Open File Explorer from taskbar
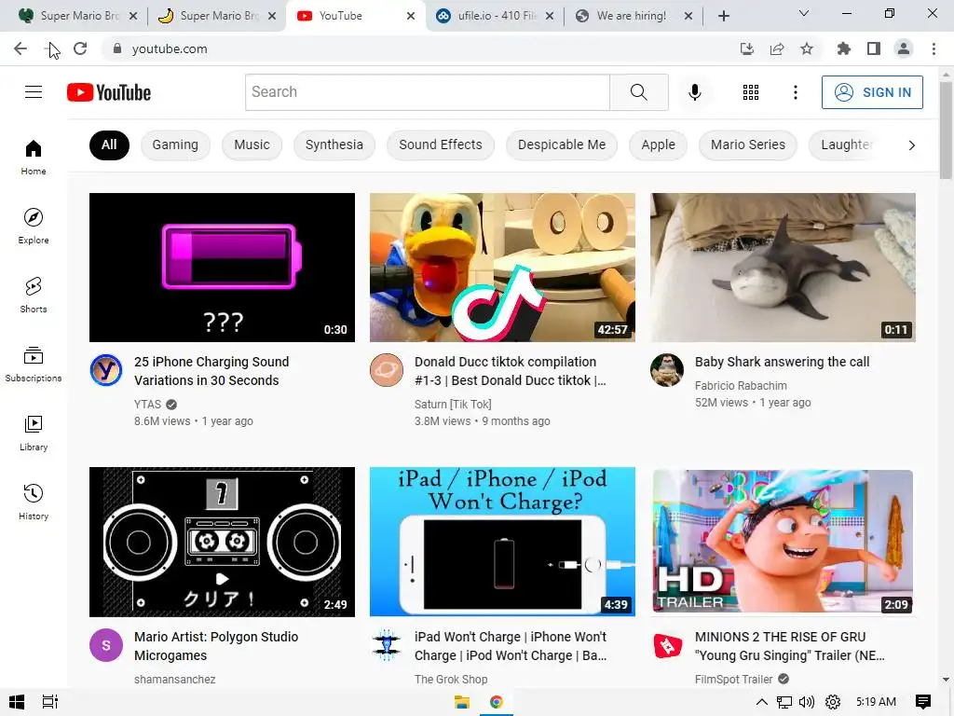The width and height of the screenshot is (954, 716). (462, 702)
